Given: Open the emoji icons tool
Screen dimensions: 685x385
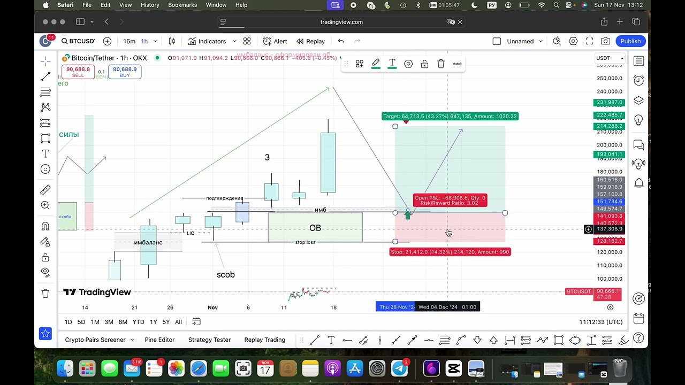Looking at the screenshot, I should click(x=45, y=169).
